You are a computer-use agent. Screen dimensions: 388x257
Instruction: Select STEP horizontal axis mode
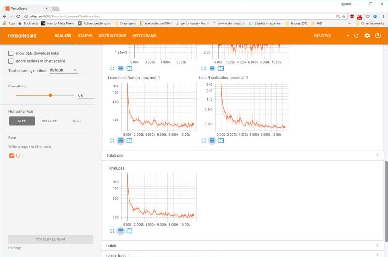[x=22, y=121]
